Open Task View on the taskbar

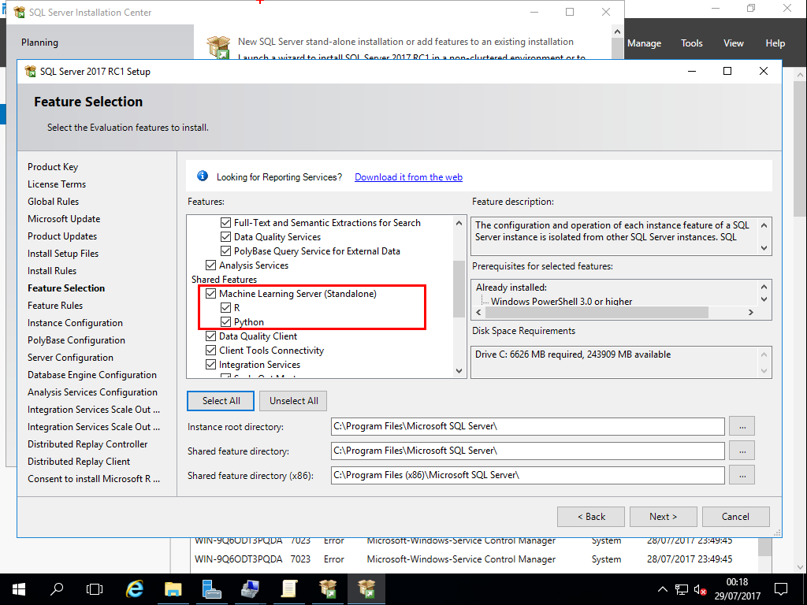(x=95, y=588)
